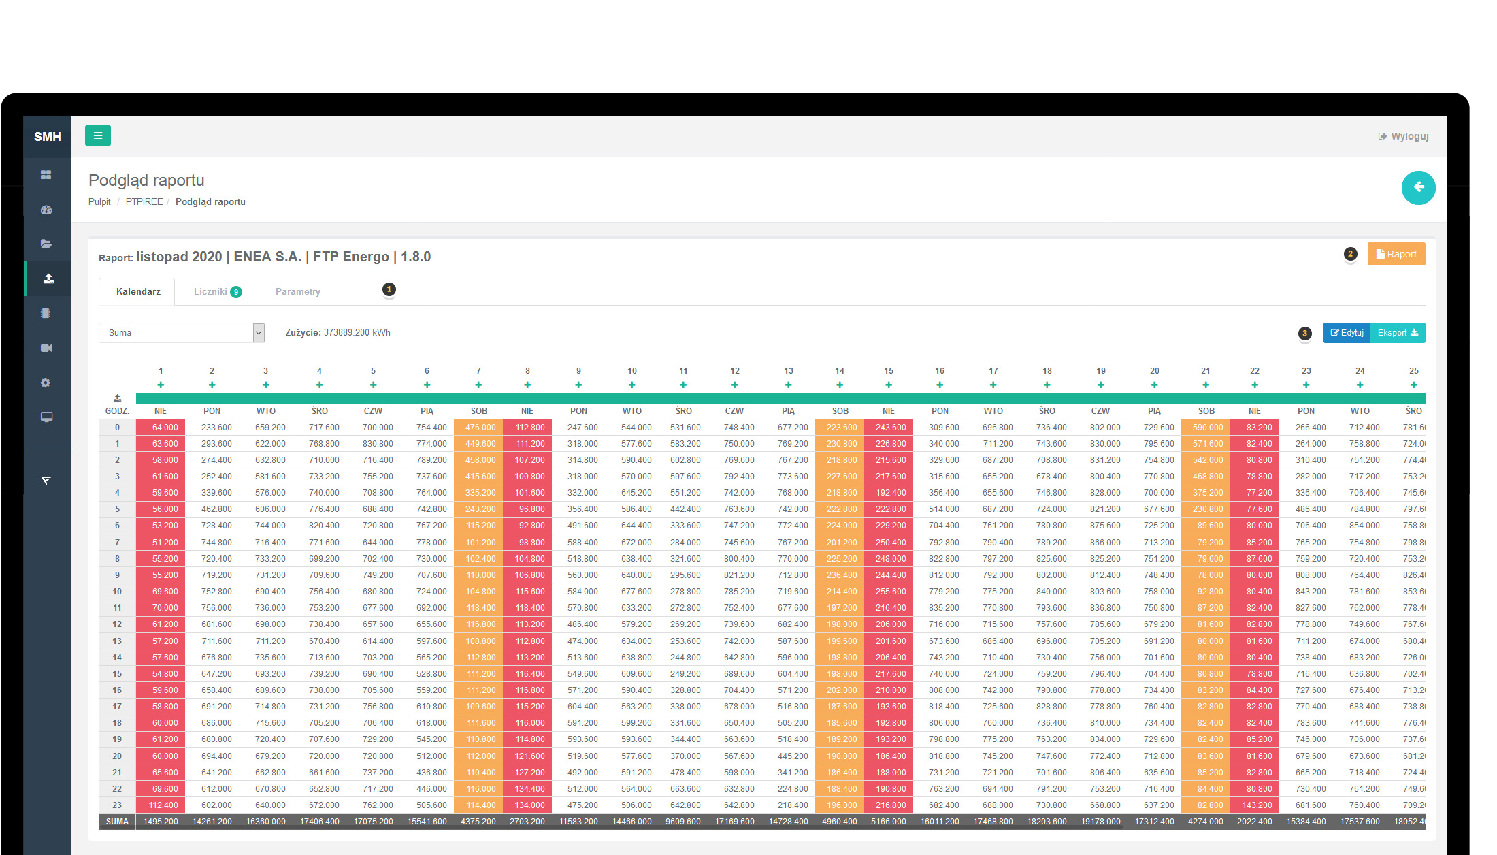Expand day 1 with the plus icon
Screen dimensions: 1497x855
pos(161,385)
